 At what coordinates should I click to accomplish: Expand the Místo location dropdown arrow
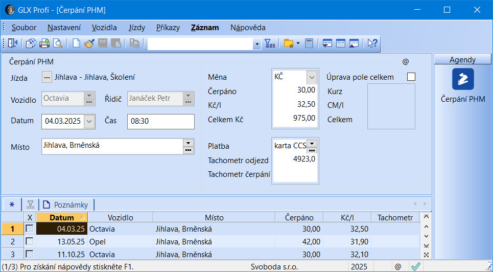[x=188, y=143]
